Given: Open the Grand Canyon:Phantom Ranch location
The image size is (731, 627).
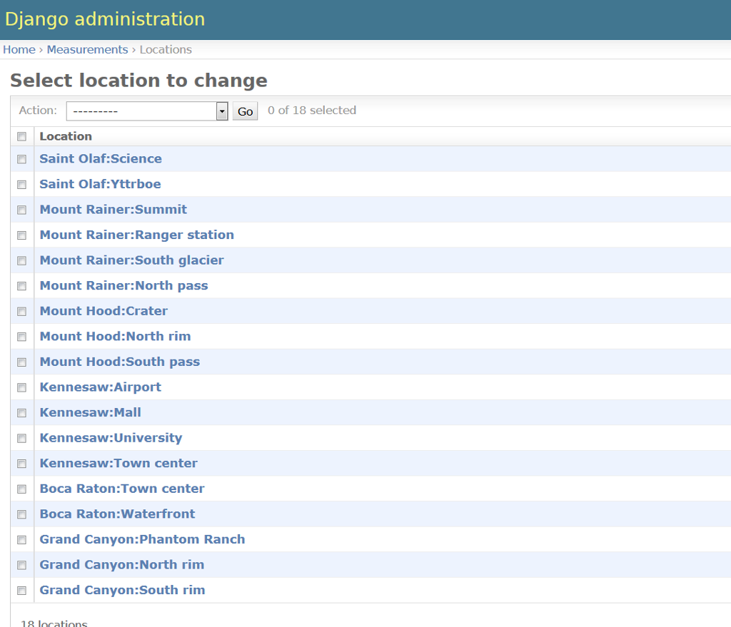Looking at the screenshot, I should 142,539.
